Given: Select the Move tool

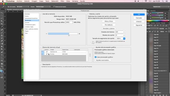Looking at the screenshot, I should tap(2, 13).
